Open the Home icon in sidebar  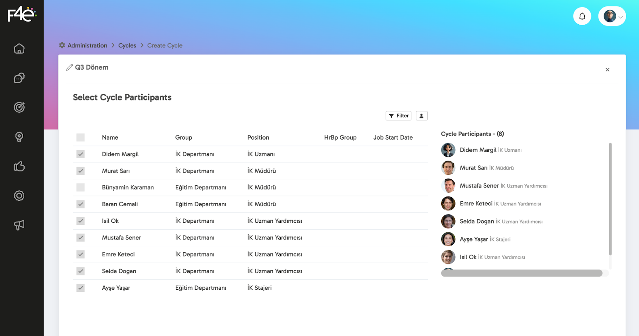(x=19, y=49)
